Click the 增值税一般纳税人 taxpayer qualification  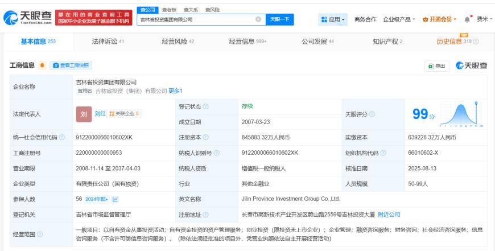click(x=263, y=168)
